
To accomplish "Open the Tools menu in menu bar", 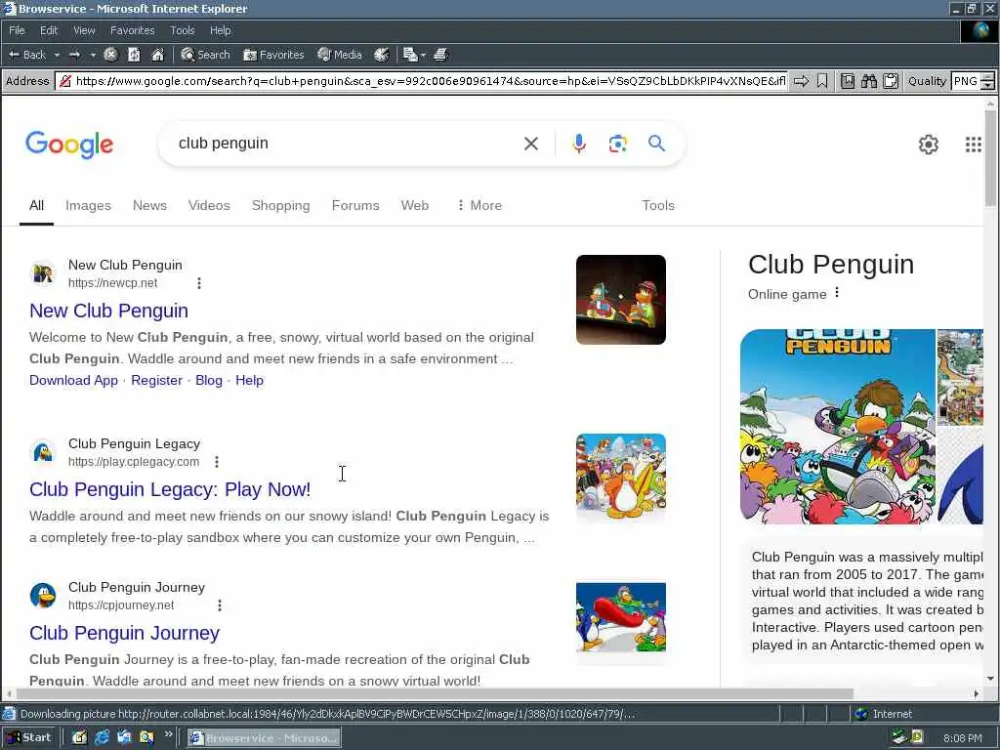I will (x=183, y=30).
